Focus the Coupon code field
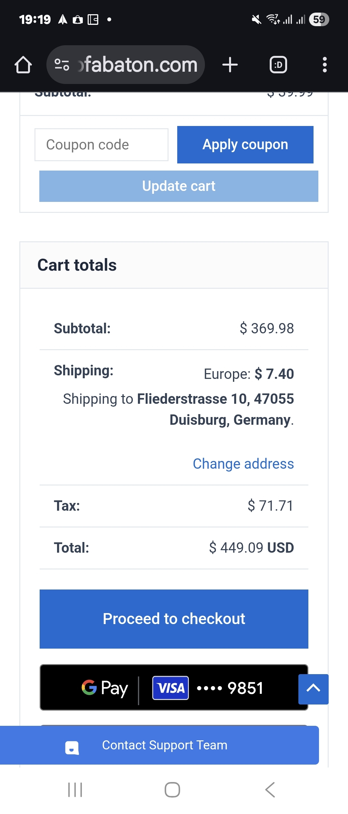This screenshot has height=814, width=348. [x=101, y=145]
